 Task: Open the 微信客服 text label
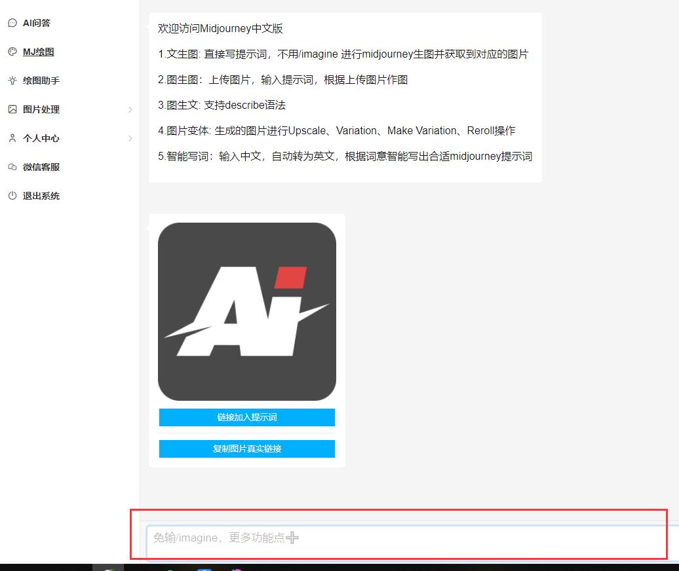click(x=41, y=167)
